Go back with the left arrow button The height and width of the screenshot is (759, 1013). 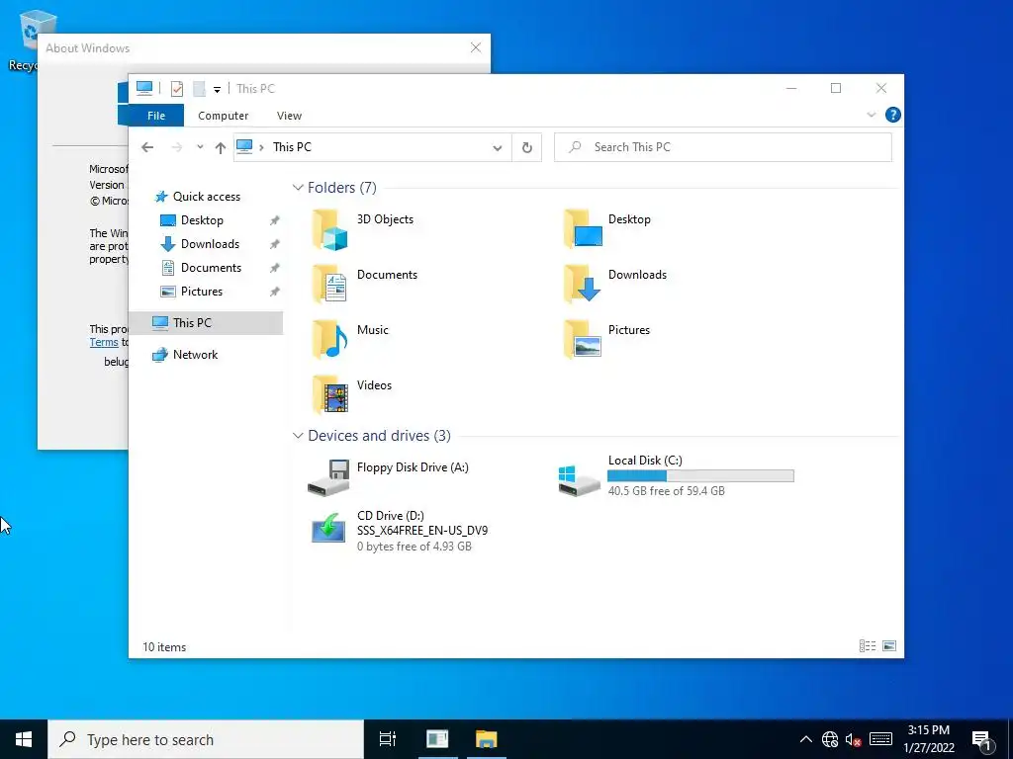147,147
